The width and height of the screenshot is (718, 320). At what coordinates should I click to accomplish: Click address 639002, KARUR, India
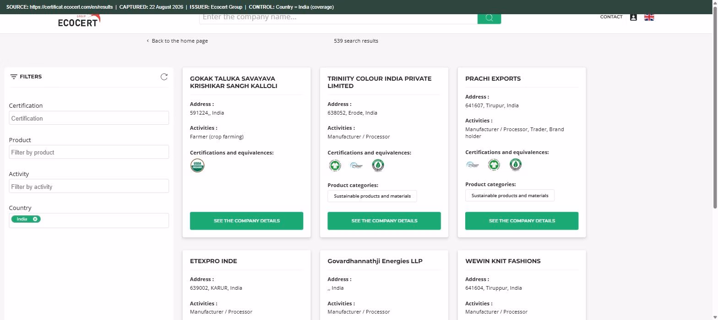point(216,288)
